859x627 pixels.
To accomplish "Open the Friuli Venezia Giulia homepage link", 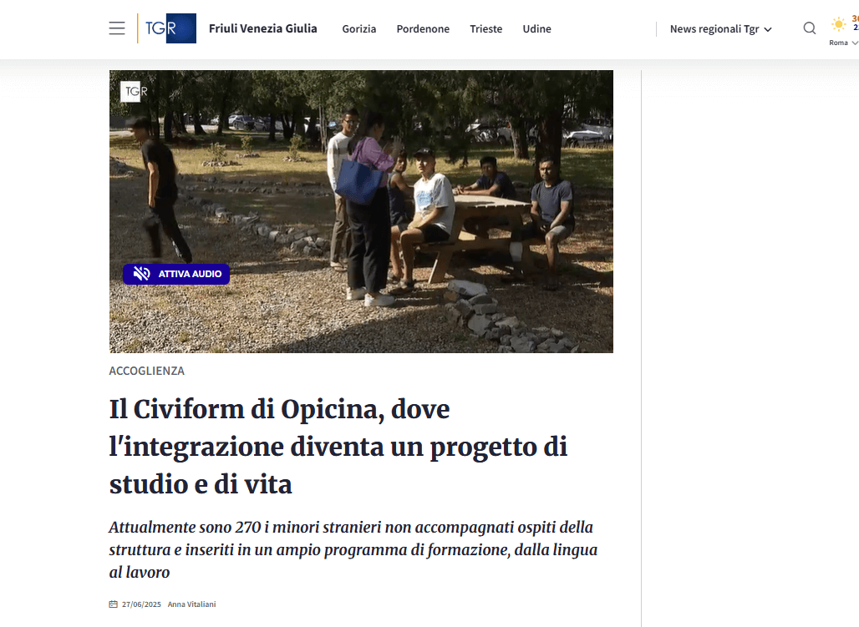I will tap(263, 28).
